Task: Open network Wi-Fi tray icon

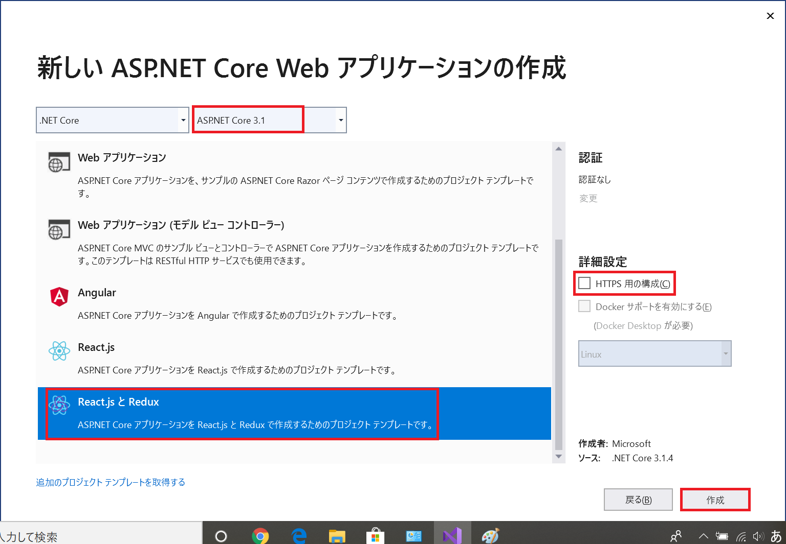Action: tap(740, 536)
